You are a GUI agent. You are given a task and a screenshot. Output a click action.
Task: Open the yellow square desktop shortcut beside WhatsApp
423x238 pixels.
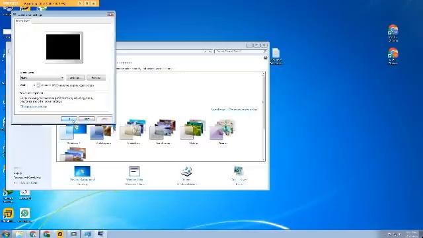pos(8,215)
